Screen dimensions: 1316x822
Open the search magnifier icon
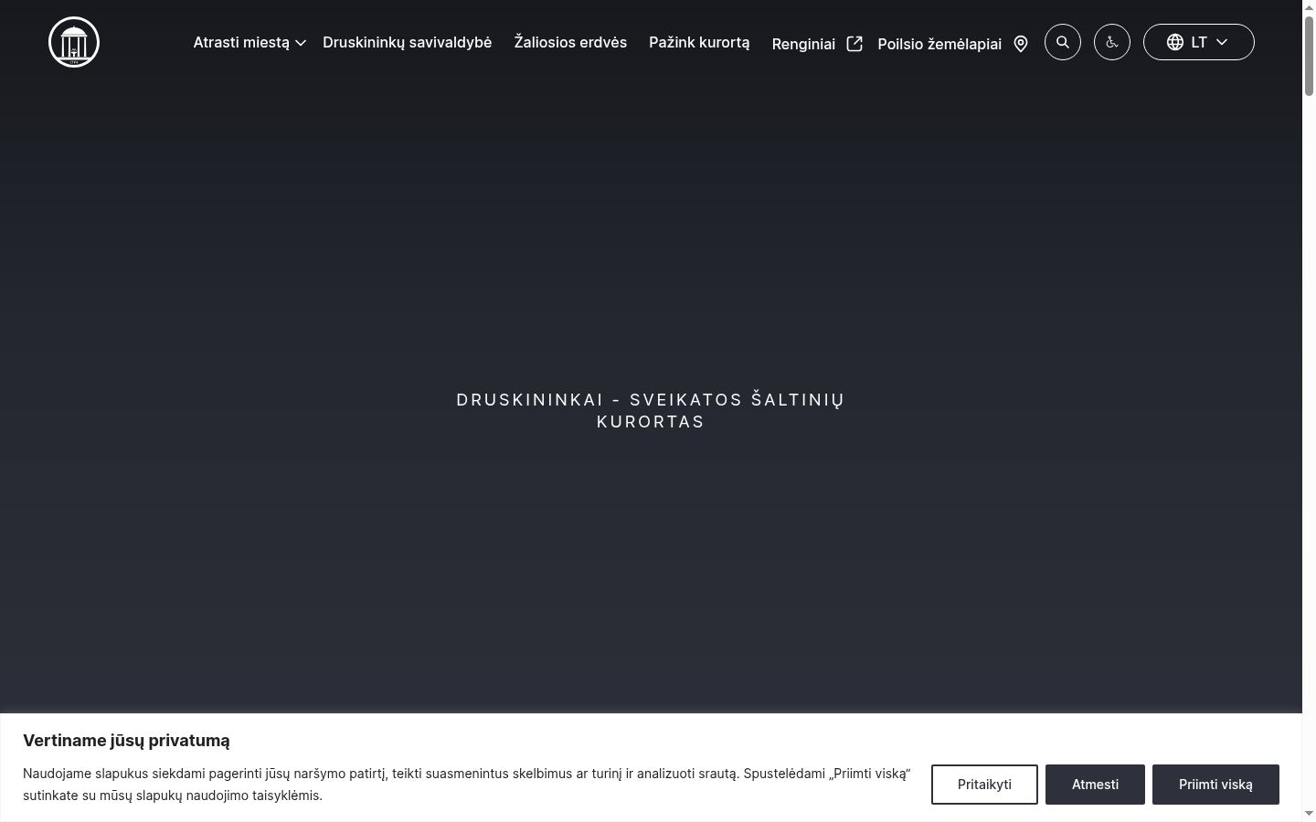click(1063, 42)
